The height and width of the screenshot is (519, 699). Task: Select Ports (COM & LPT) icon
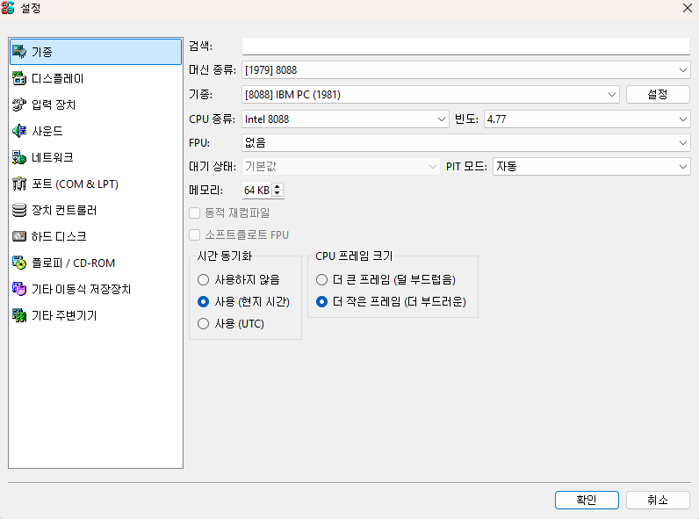(x=18, y=184)
